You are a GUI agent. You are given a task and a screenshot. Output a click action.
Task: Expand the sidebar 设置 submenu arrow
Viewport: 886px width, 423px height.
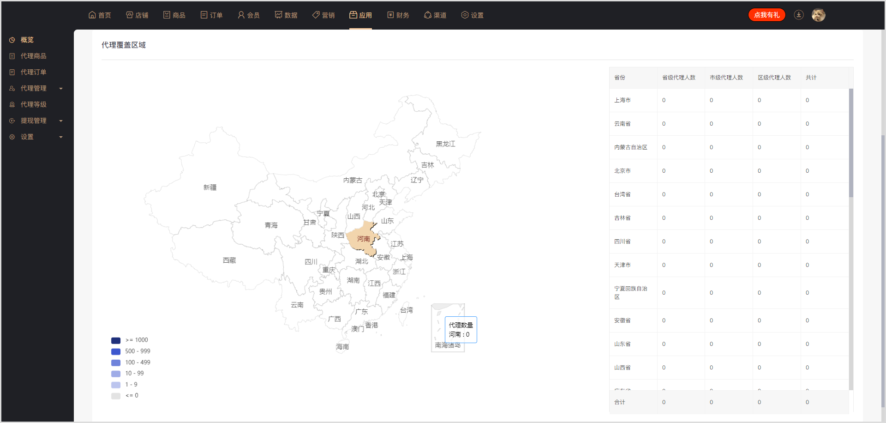coord(61,137)
